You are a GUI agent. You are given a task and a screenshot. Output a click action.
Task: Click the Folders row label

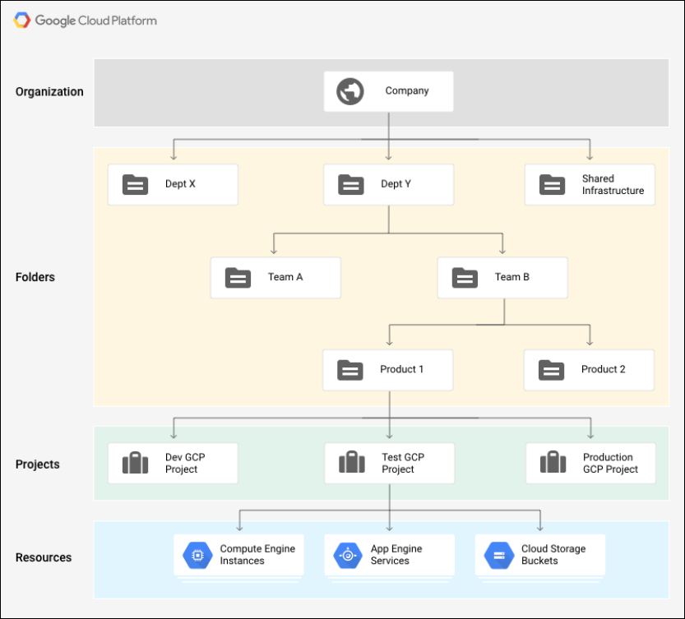tap(35, 278)
